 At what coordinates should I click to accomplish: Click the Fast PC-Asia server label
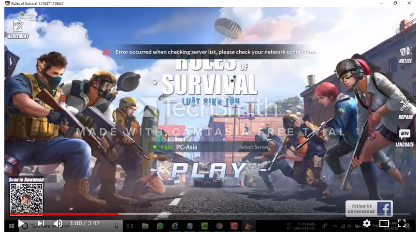pyautogui.click(x=179, y=147)
